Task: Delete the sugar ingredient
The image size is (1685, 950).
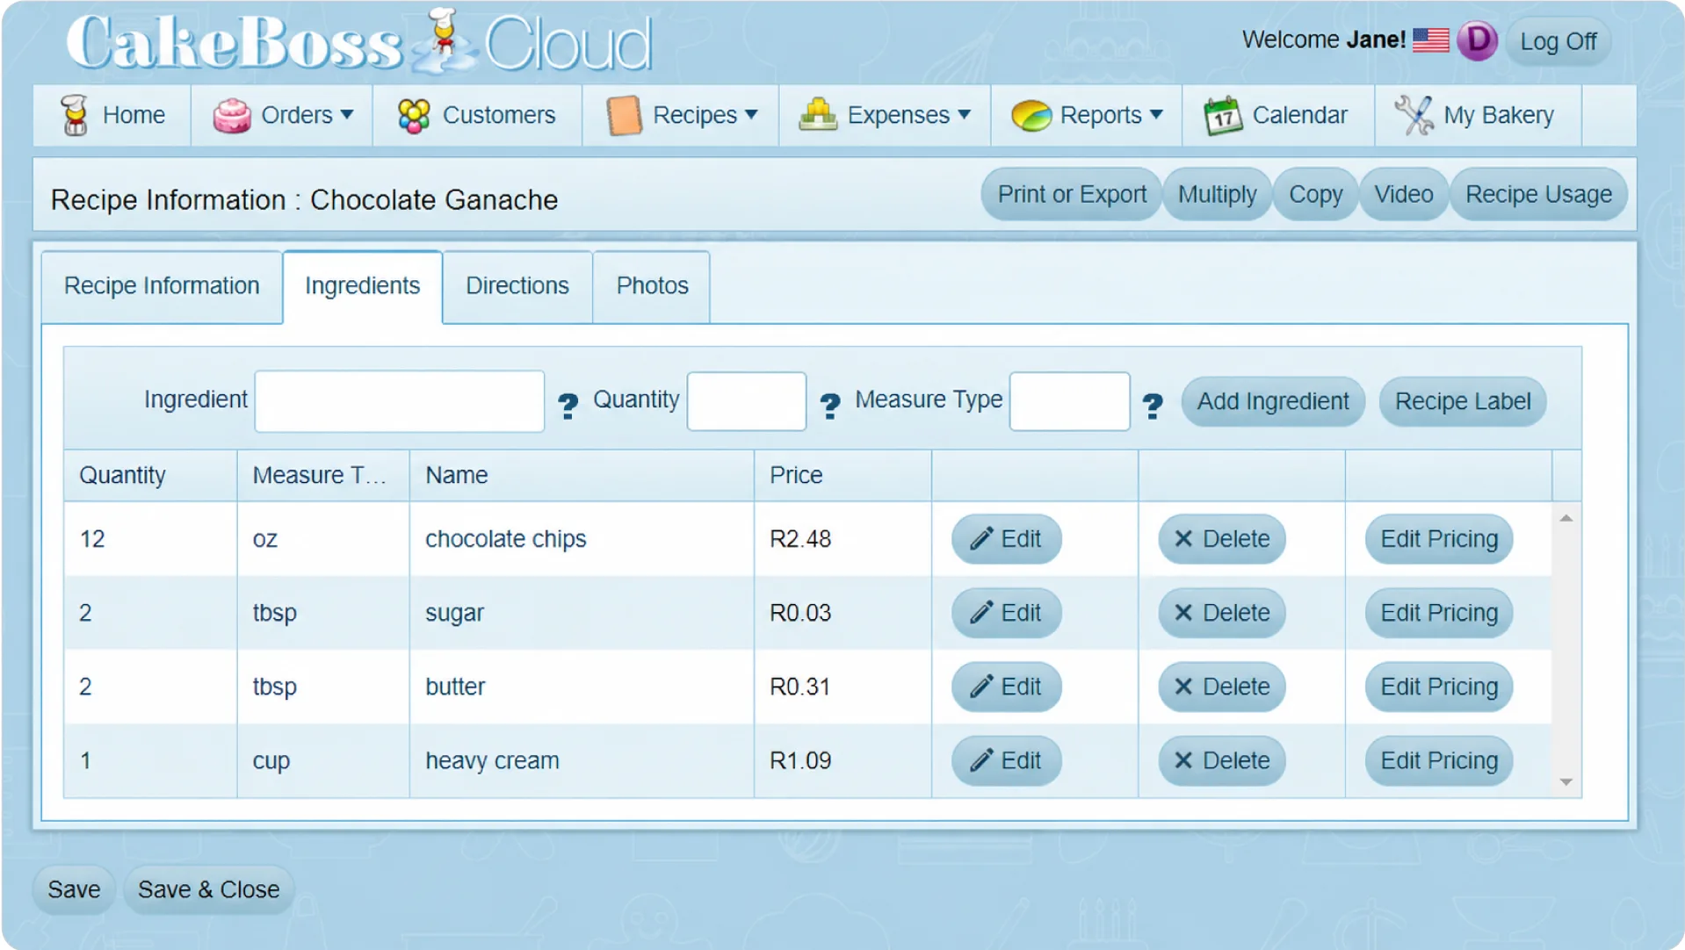Action: [1222, 613]
